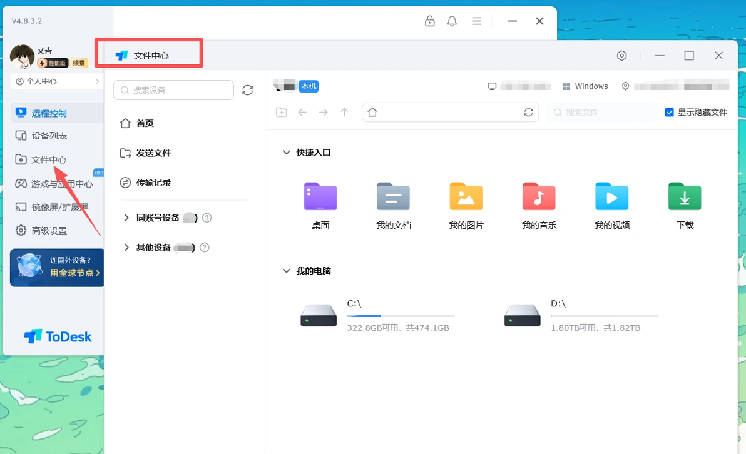The image size is (746, 454).
Task: Open the hamburger menu icon
Action: [476, 21]
